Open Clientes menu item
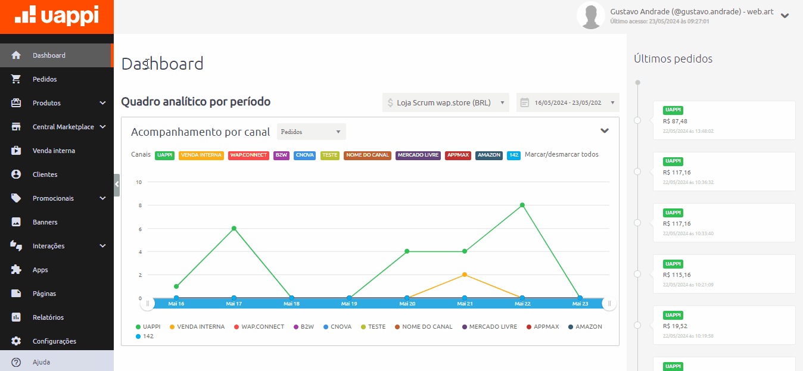The width and height of the screenshot is (803, 371). [57, 174]
